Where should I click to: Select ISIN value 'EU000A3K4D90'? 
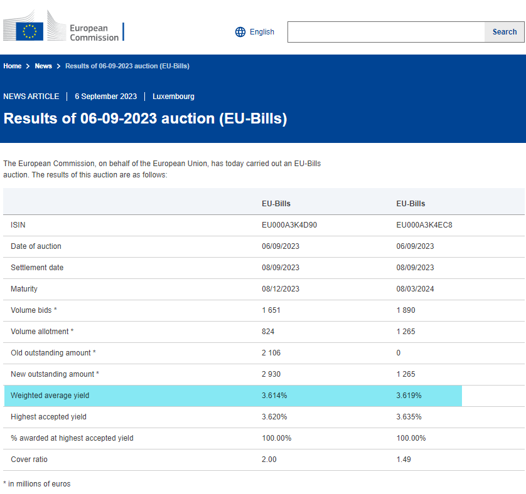coord(289,225)
